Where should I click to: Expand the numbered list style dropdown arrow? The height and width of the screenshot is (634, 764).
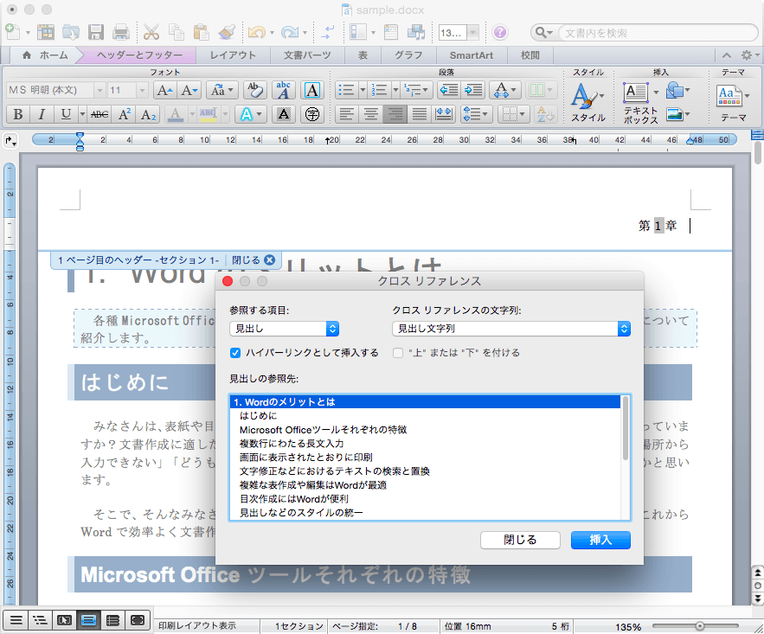click(x=395, y=90)
